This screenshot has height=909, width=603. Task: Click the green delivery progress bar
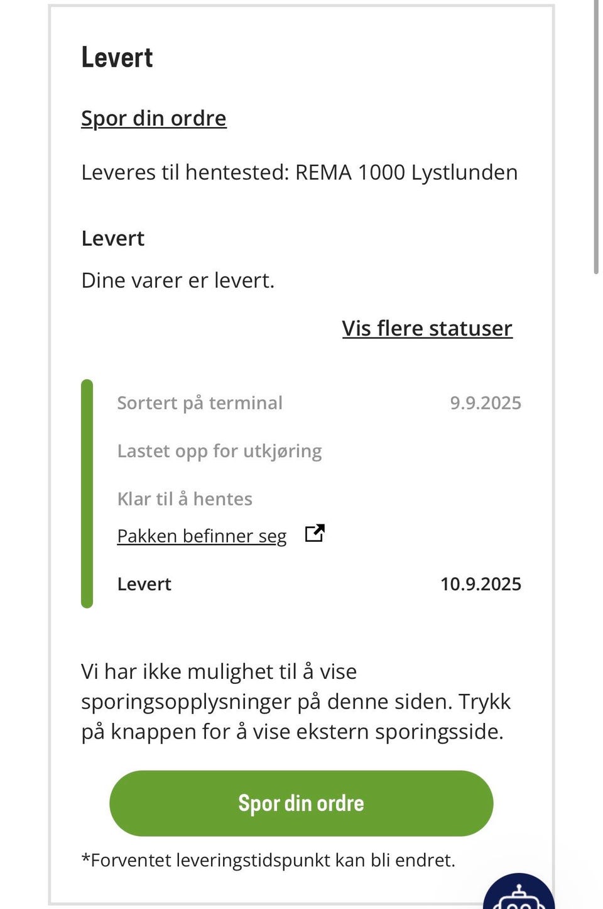[87, 493]
